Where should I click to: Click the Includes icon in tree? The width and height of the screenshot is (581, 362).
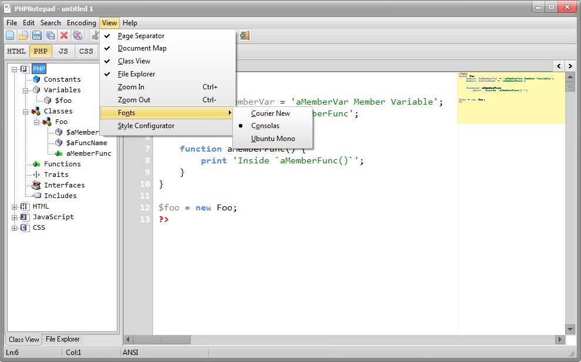tap(38, 196)
